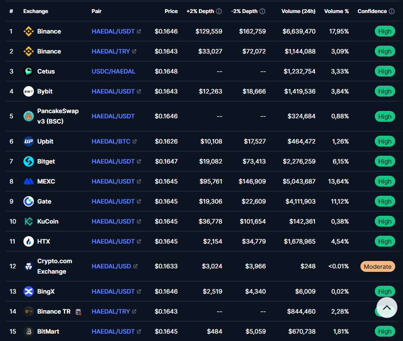Viewport: 403px width, 341px height.
Task: Click the Binance TR exchange name
Action: click(x=54, y=311)
